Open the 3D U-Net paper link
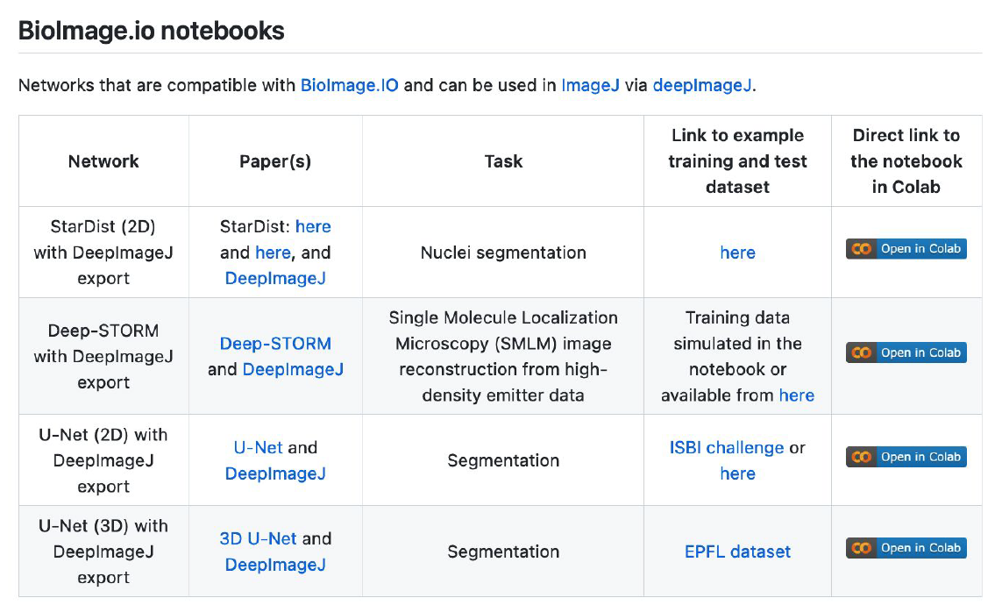The image size is (995, 605). click(258, 538)
